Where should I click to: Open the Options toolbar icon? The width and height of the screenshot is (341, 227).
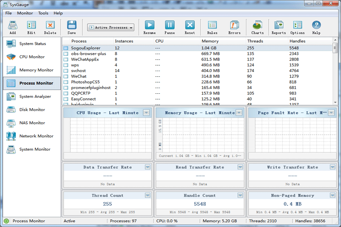point(298,26)
